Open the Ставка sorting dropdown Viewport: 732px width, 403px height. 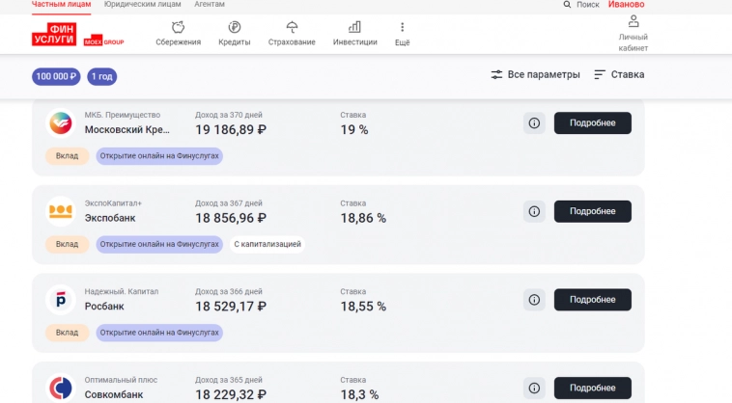coord(619,75)
